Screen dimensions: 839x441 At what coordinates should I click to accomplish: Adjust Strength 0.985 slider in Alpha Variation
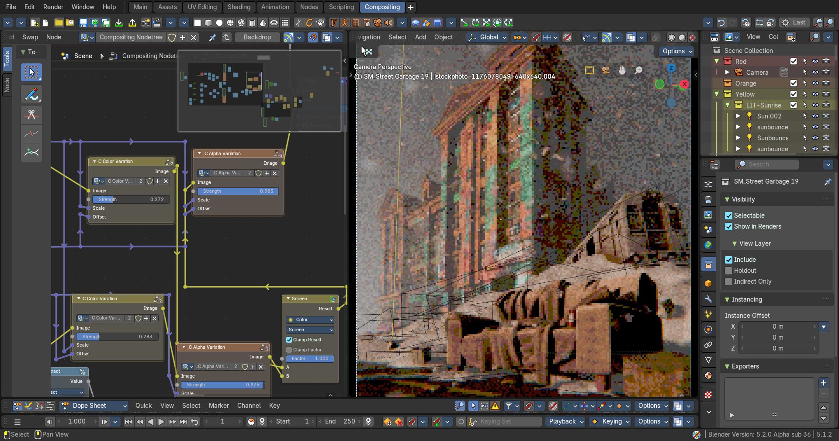point(238,191)
